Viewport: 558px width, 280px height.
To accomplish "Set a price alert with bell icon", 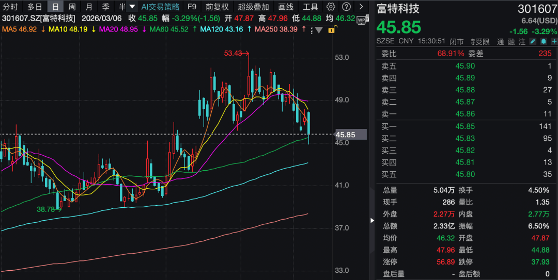I will [x=544, y=41].
